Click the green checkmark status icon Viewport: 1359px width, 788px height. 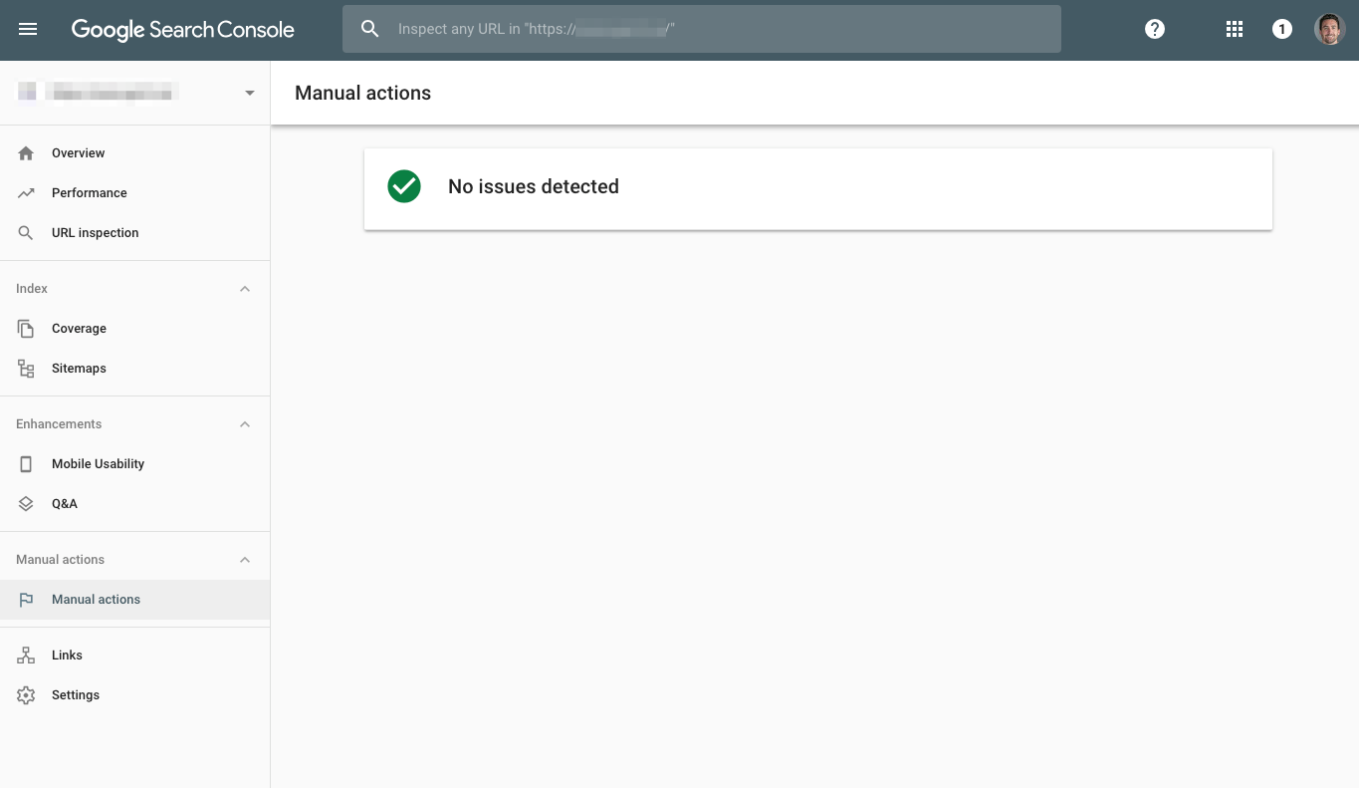(404, 186)
